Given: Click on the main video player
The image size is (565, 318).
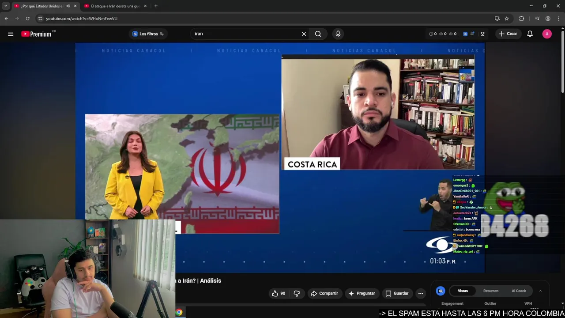Looking at the screenshot, I should 280,158.
